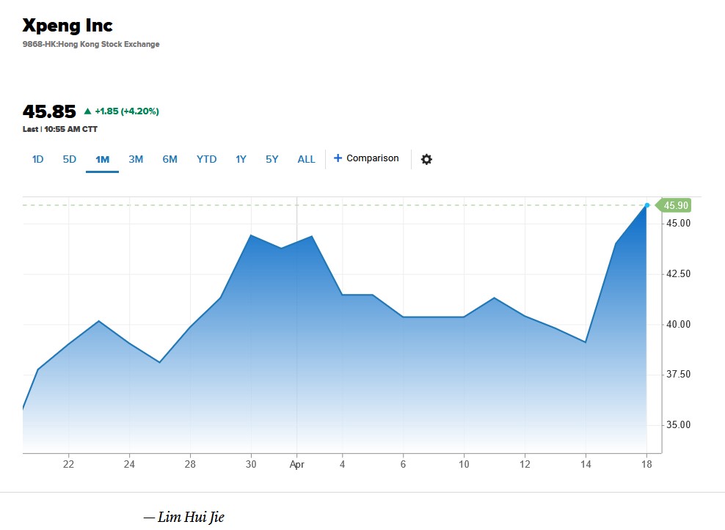
Task: Add a Comparison to the chart
Action: (366, 158)
